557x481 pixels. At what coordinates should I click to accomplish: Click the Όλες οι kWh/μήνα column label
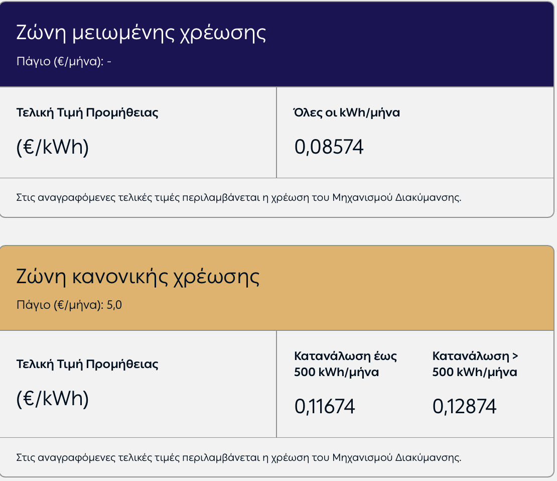pyautogui.click(x=347, y=112)
